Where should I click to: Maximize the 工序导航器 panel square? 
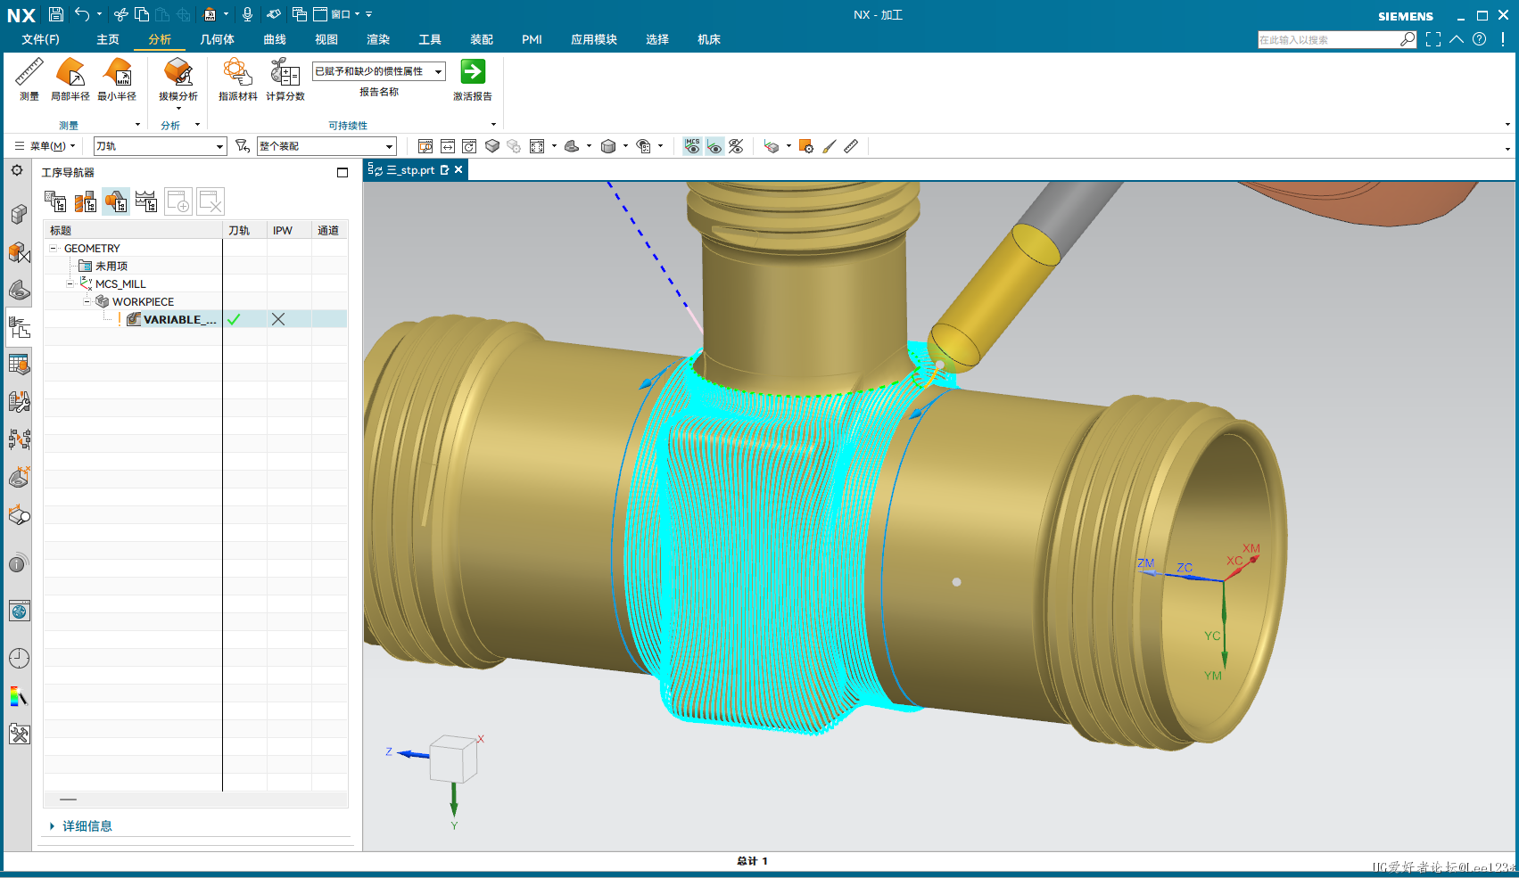point(343,173)
